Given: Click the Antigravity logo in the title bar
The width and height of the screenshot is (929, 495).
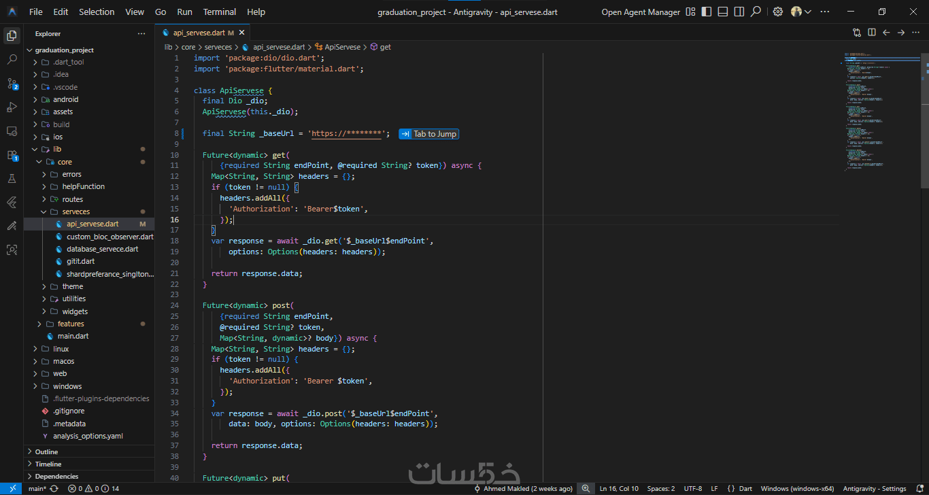Looking at the screenshot, I should pyautogui.click(x=12, y=12).
